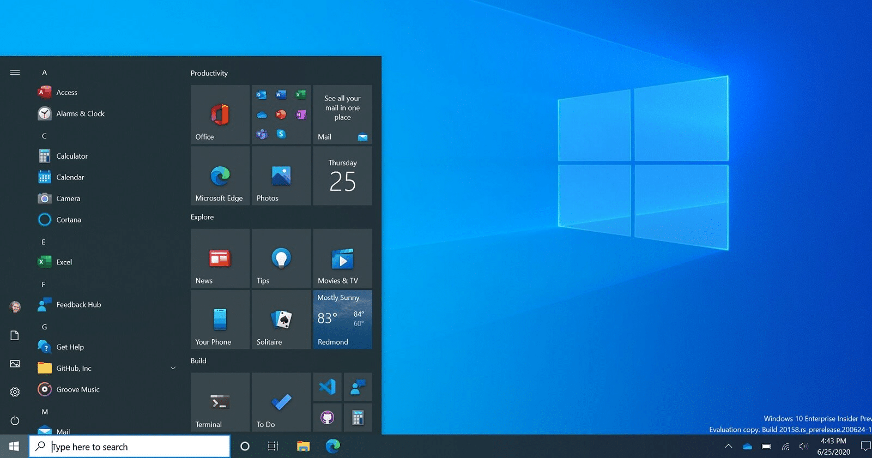Open the Photos tile

click(x=281, y=176)
